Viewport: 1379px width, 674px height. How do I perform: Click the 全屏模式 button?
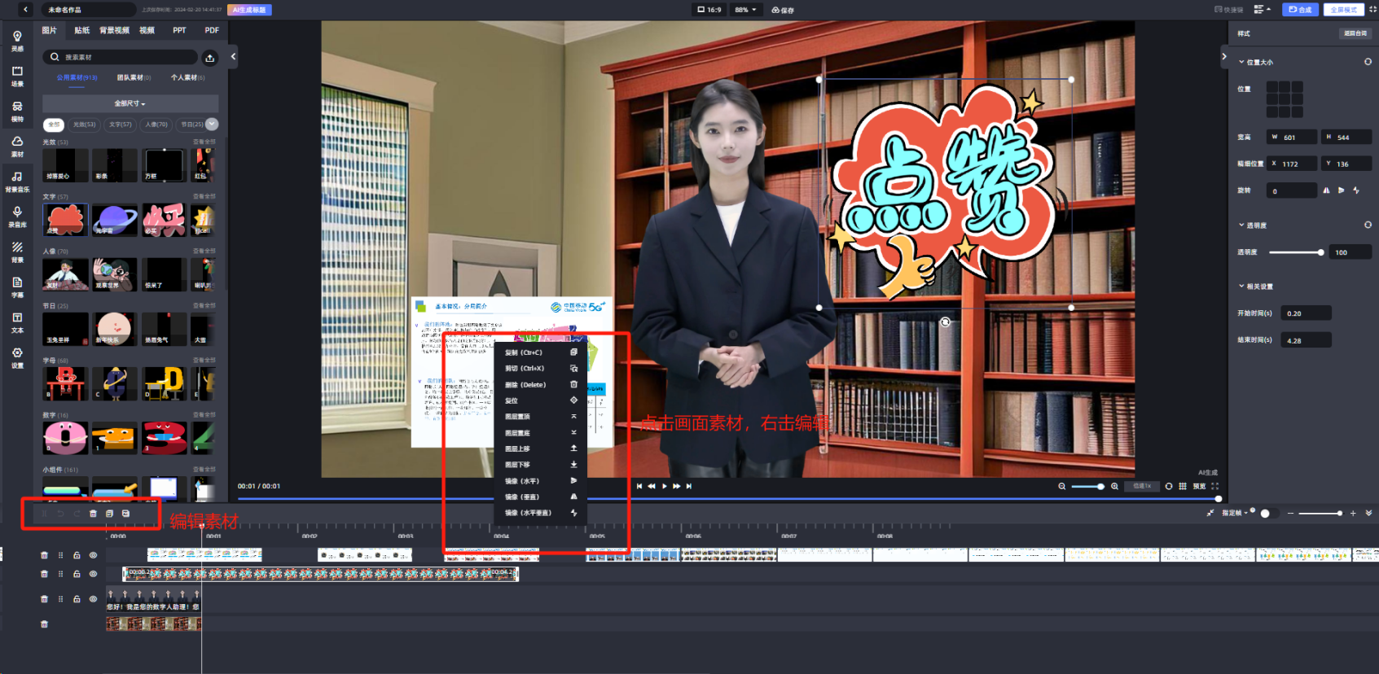[x=1343, y=10]
